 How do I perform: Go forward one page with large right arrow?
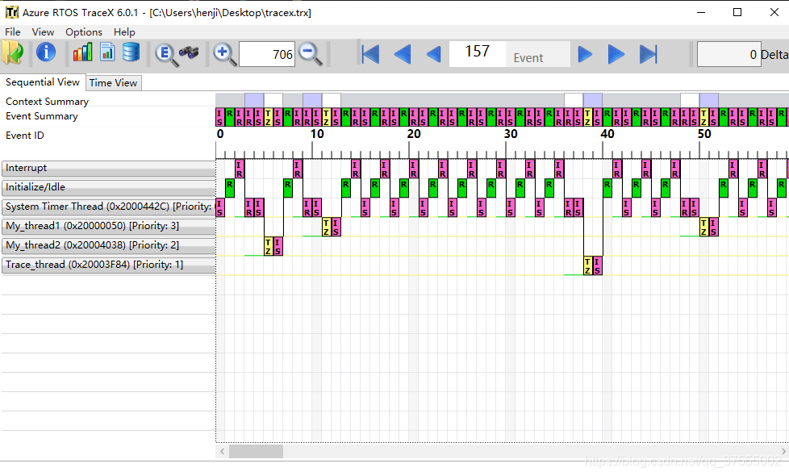tap(616, 54)
